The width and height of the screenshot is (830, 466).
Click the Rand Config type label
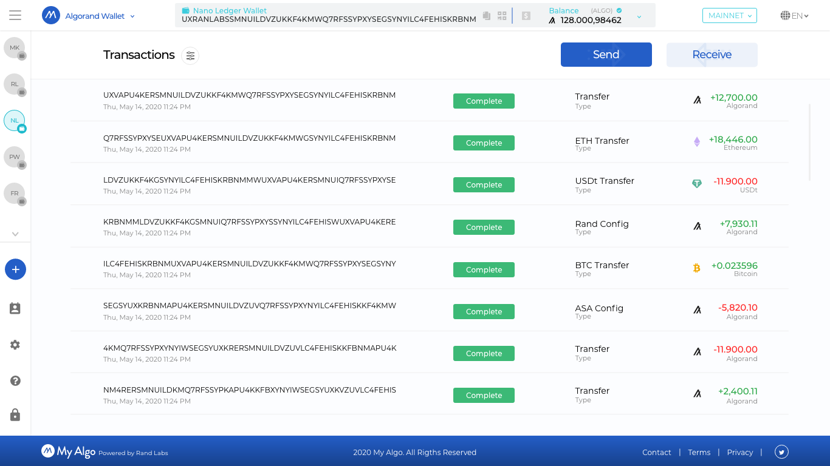click(x=602, y=224)
